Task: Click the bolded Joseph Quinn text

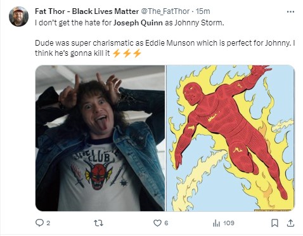Action: 138,23
